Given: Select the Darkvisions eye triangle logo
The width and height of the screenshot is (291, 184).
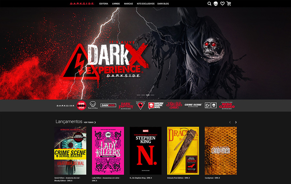Looking at the screenshot, I should pos(141,105).
